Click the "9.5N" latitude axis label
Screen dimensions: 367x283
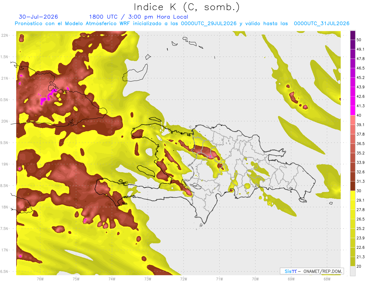pos(5,143)
